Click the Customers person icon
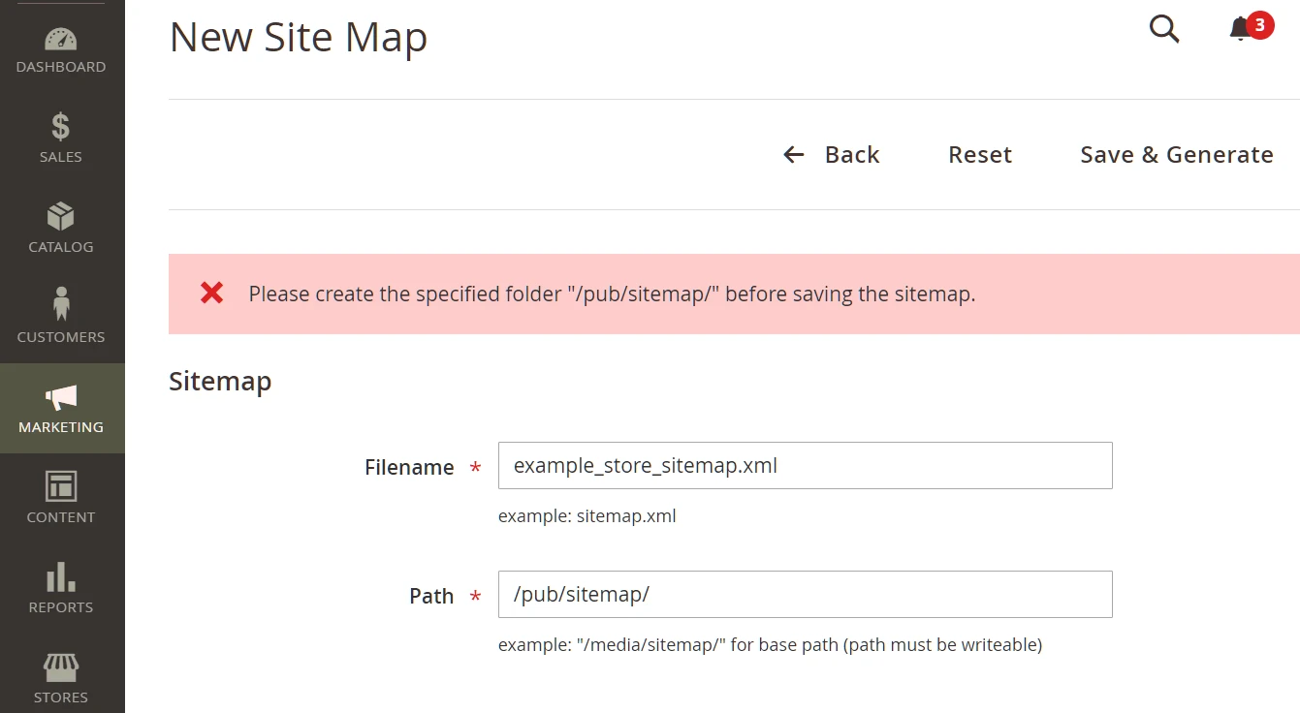The image size is (1300, 713). click(60, 304)
